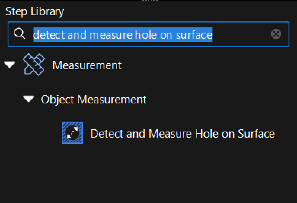
Task: Click the highlighted search query text
Action: (x=123, y=35)
